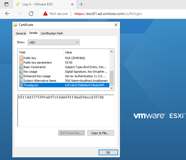Switch to the General tab

click(21, 33)
